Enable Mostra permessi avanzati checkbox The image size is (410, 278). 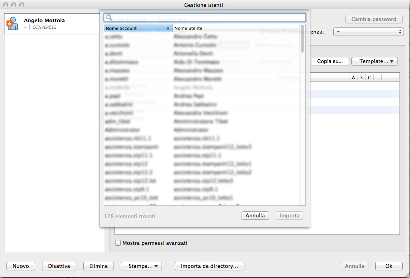coord(118,243)
